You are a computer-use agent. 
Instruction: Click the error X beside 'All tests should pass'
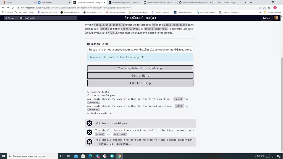(x=90, y=123)
